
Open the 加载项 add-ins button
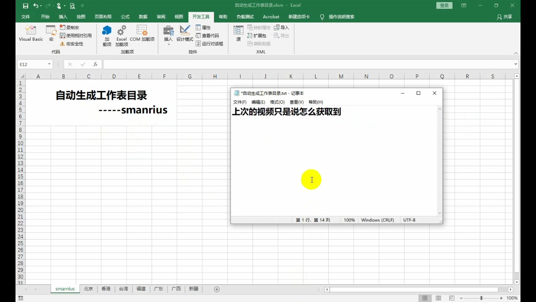pos(107,36)
